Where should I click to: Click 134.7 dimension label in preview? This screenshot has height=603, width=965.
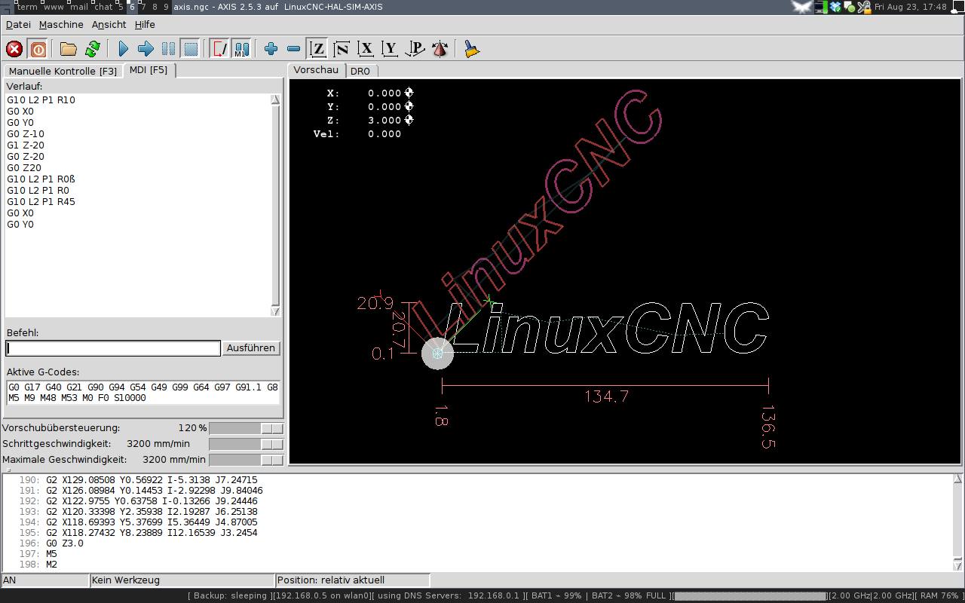pyautogui.click(x=607, y=396)
